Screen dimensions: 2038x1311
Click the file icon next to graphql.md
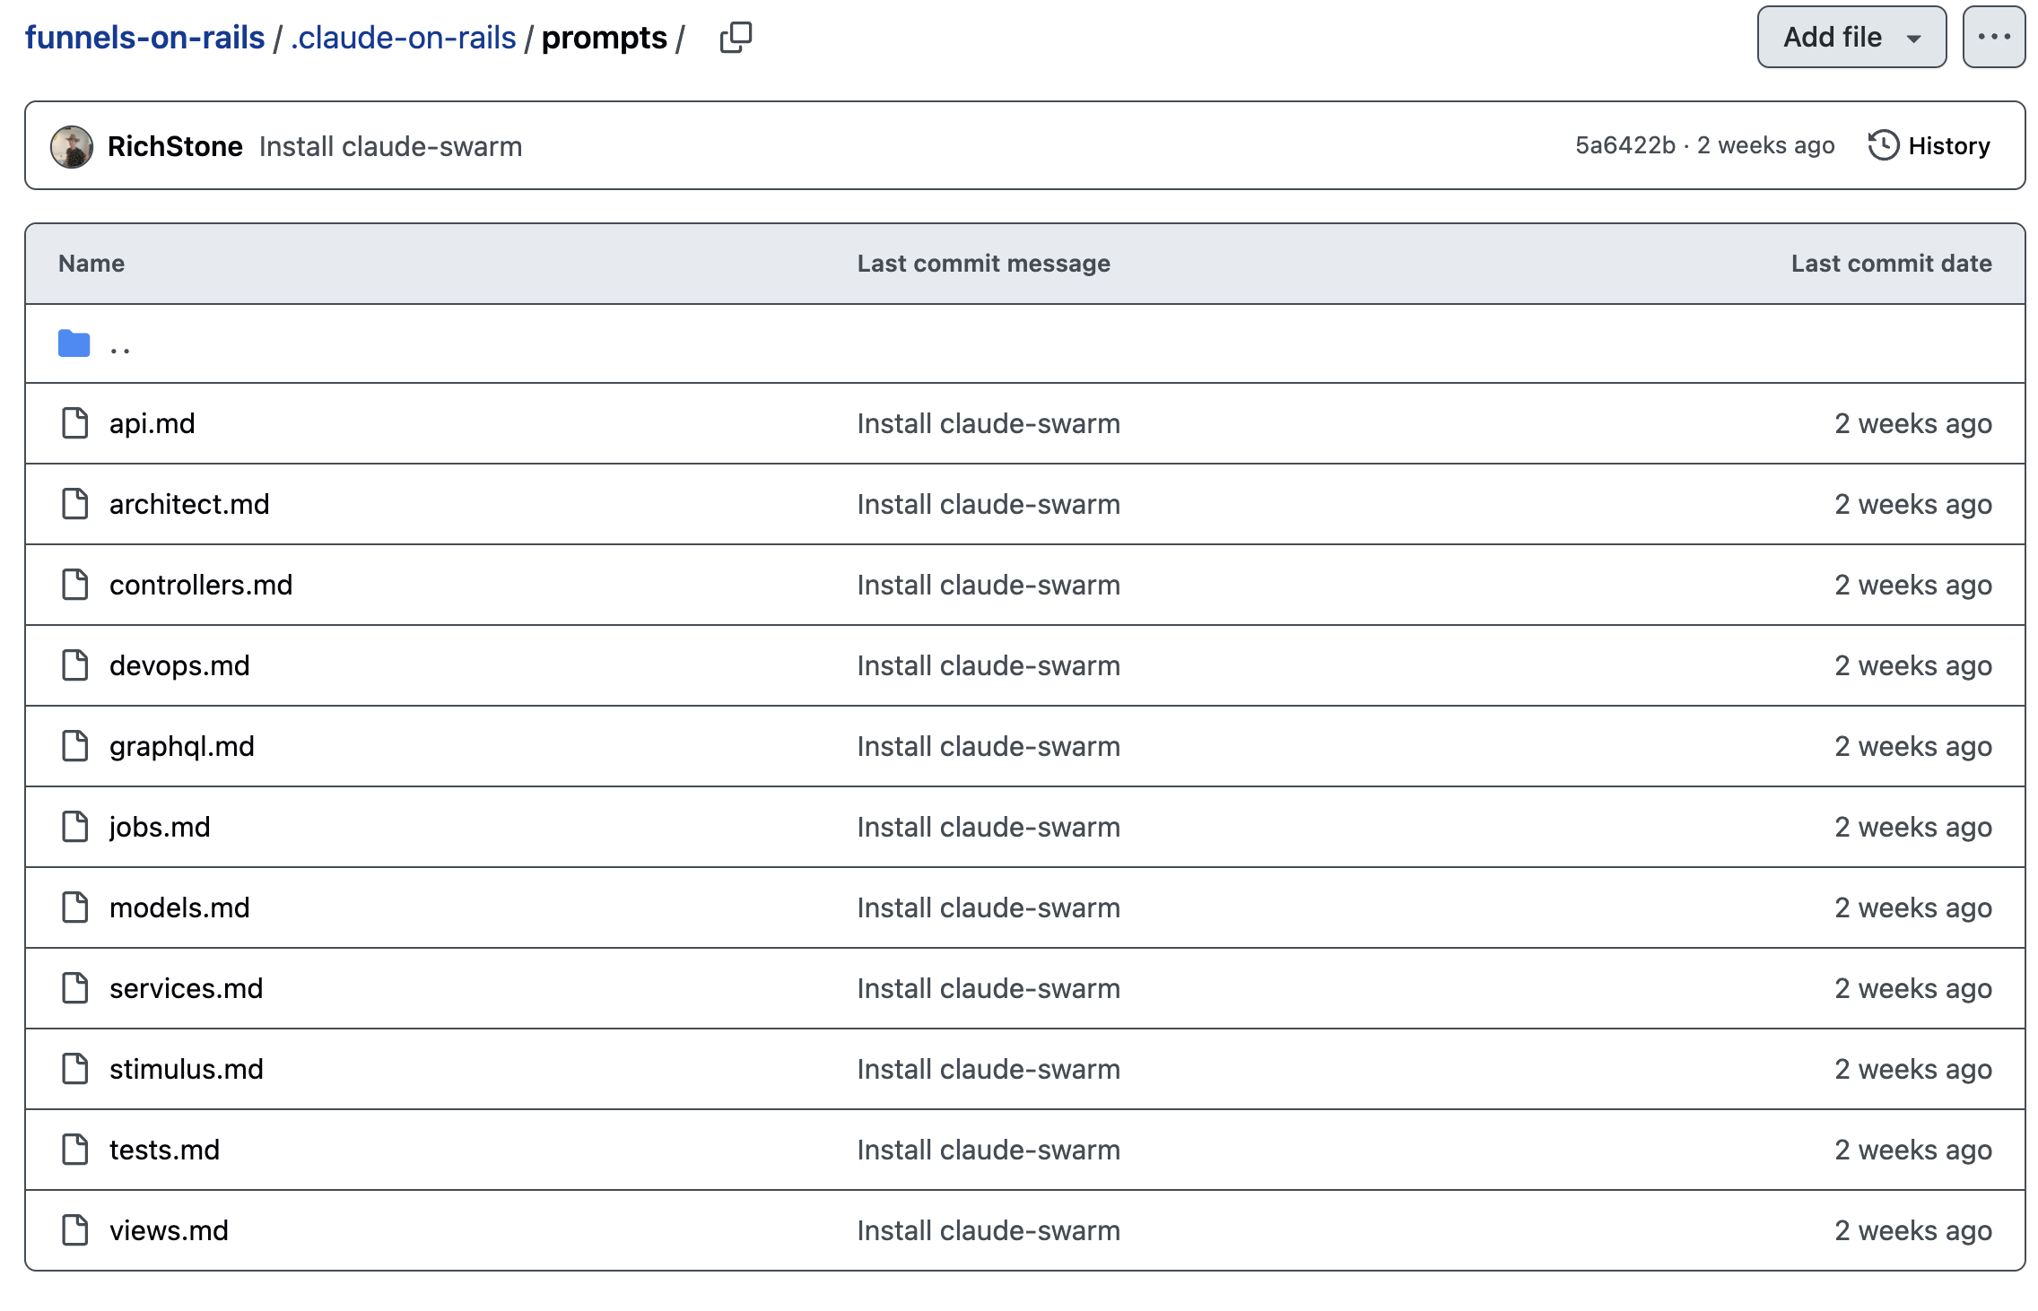coord(75,746)
